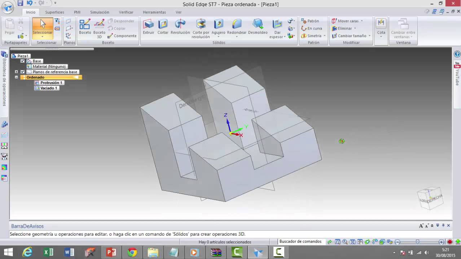This screenshot has width=461, height=259.
Task: Click the zoom in plus button
Action: 441,242
